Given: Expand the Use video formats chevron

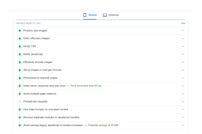Looking at the screenshot, I should click(x=183, y=110).
